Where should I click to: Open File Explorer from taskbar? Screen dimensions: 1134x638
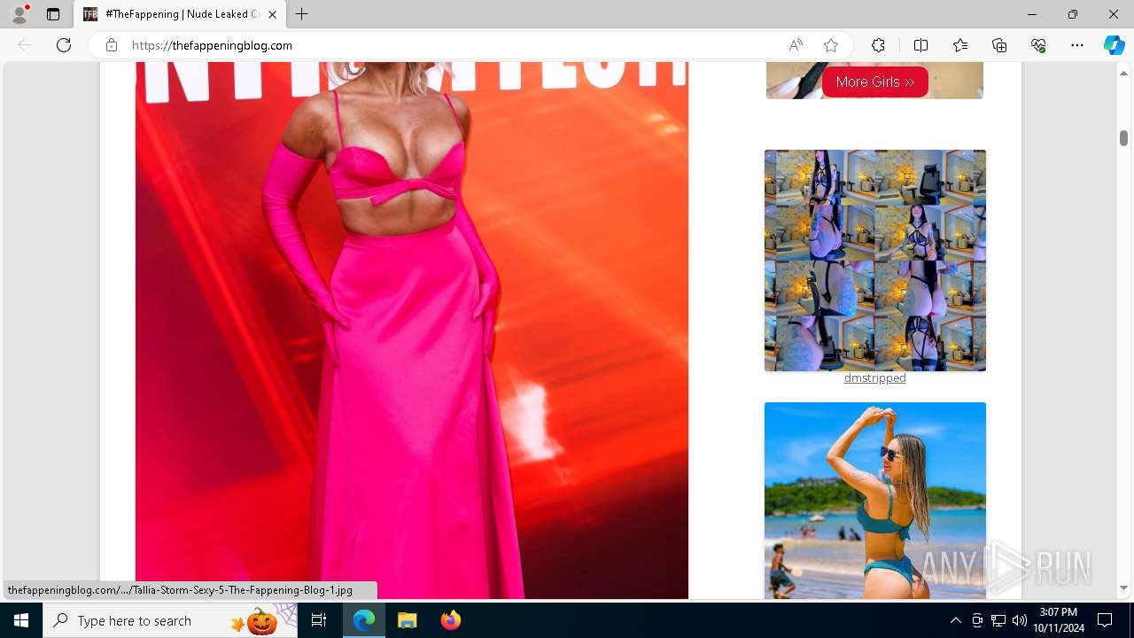407,620
